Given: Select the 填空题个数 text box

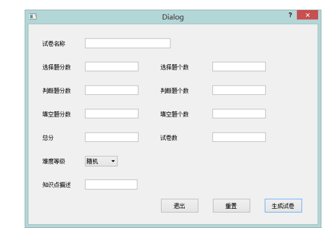Looking at the screenshot, I should (x=239, y=114).
